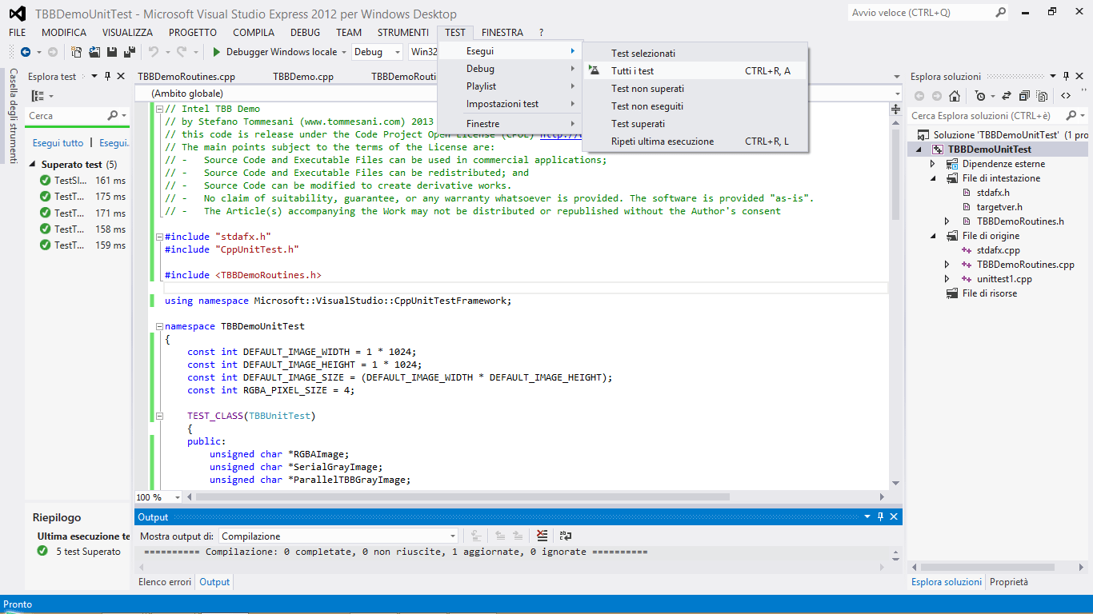Select Tutti i test menu entry

(696, 71)
